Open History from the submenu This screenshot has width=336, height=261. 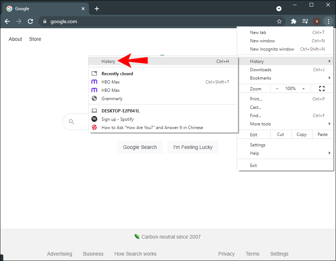pyautogui.click(x=108, y=61)
